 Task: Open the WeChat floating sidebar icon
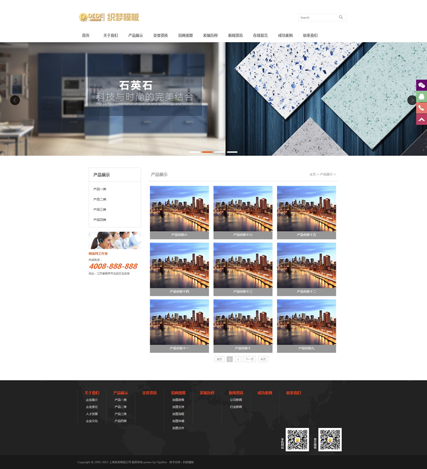(x=421, y=85)
